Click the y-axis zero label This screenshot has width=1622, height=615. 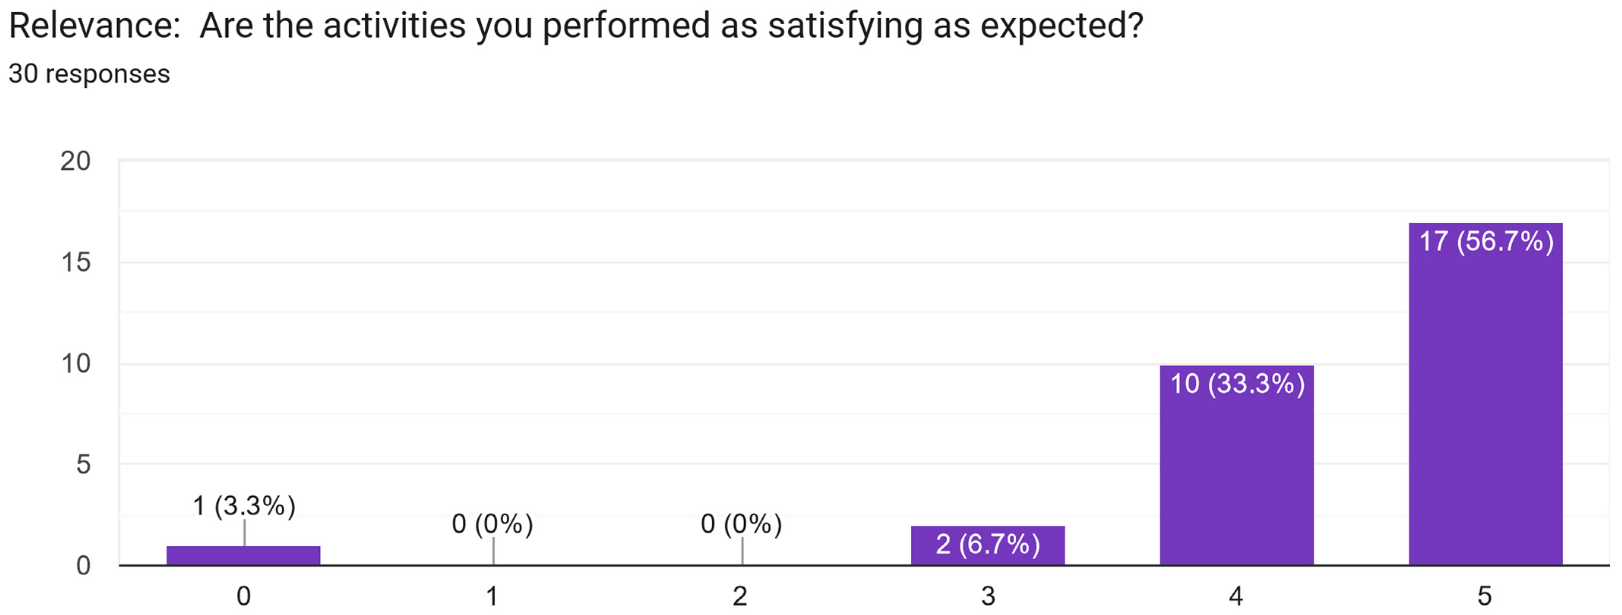pyautogui.click(x=83, y=566)
